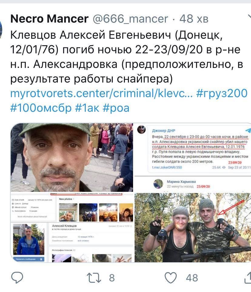251x292 pixels.
Task: View the Джокер ДНР telegram screenshot
Action: (x=192, y=157)
